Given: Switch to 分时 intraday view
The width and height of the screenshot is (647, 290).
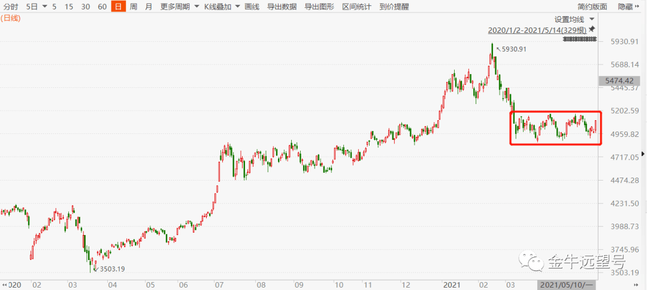Looking at the screenshot, I should click(11, 7).
